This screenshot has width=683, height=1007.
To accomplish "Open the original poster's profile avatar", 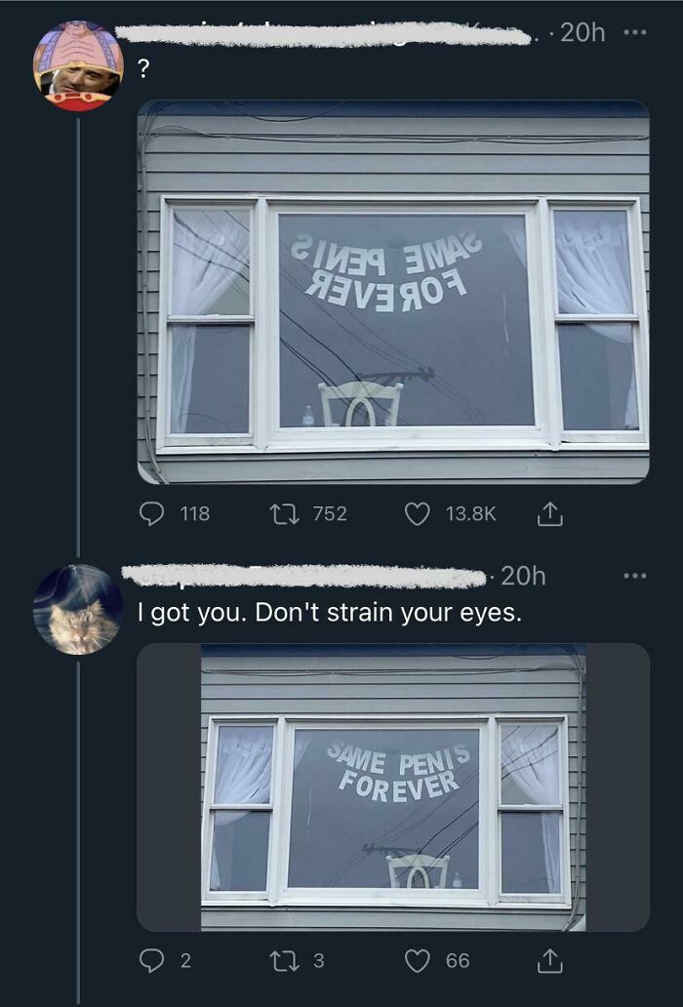I will (x=78, y=65).
